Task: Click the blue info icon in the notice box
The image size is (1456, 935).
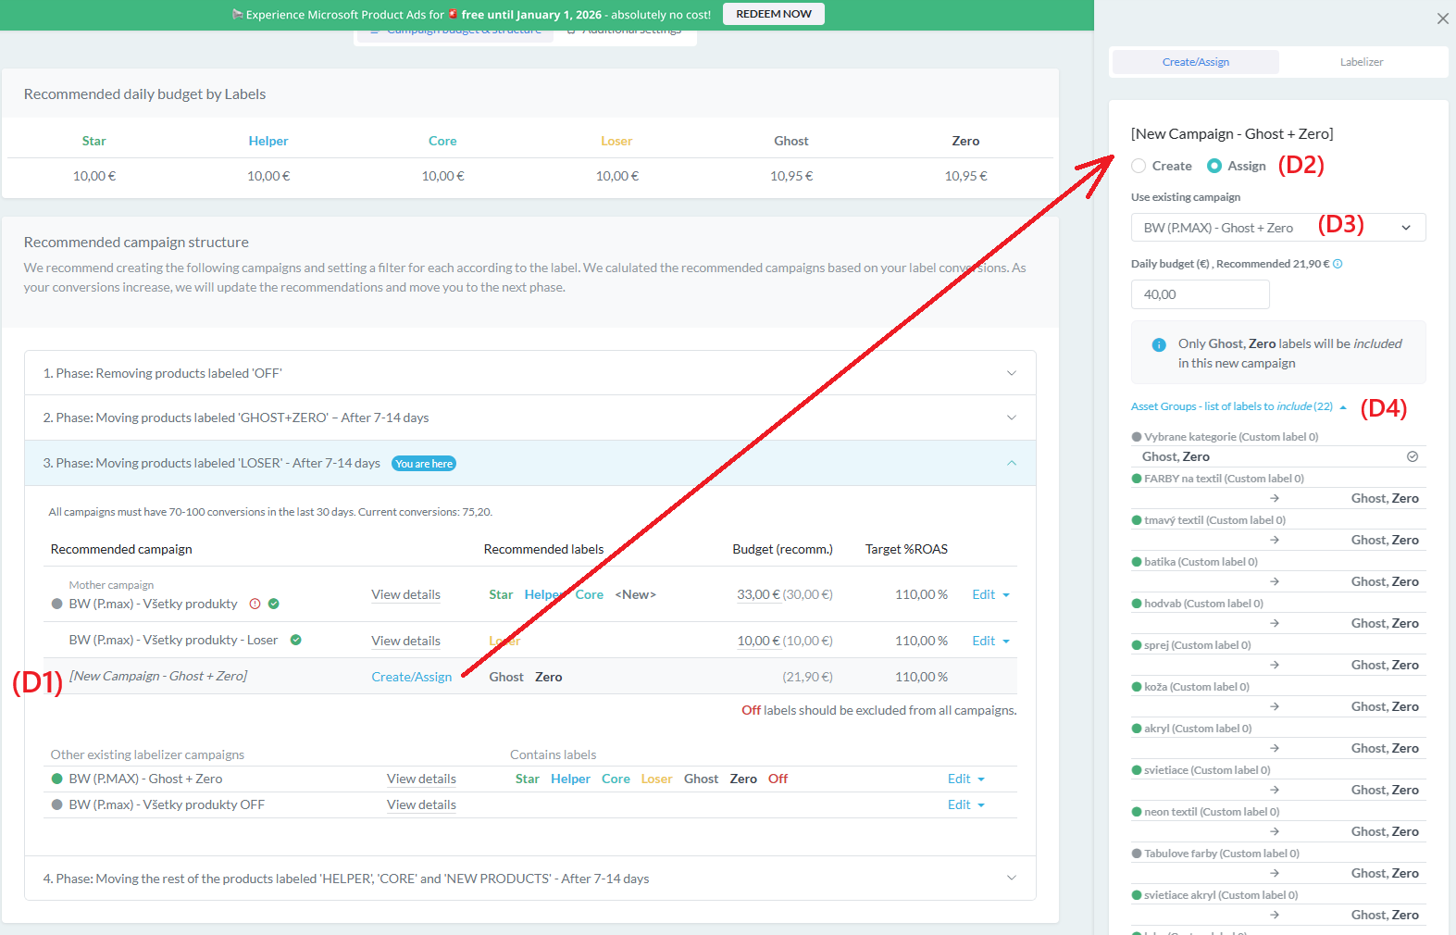Action: coord(1159,344)
